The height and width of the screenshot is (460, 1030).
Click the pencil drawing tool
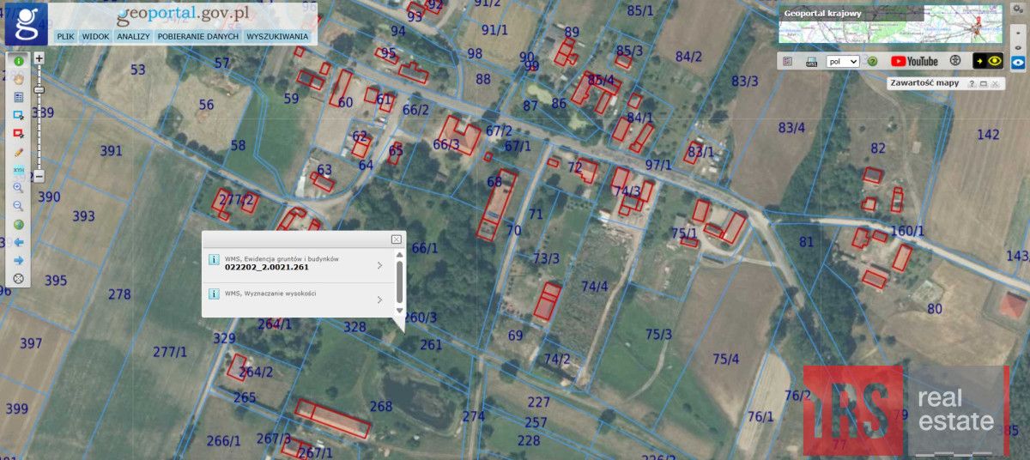pyautogui.click(x=18, y=152)
